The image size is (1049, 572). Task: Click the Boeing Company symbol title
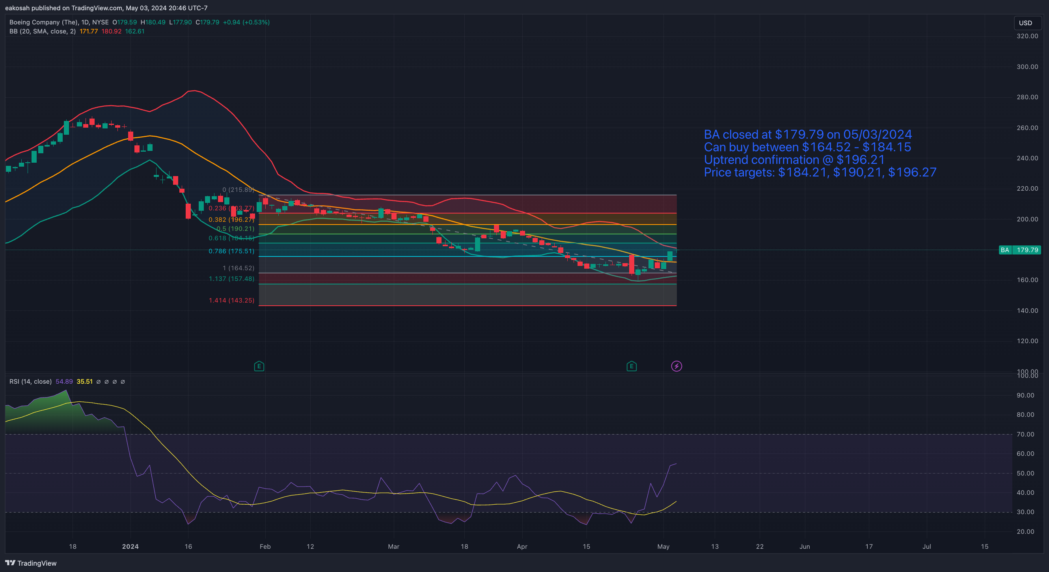click(x=59, y=22)
